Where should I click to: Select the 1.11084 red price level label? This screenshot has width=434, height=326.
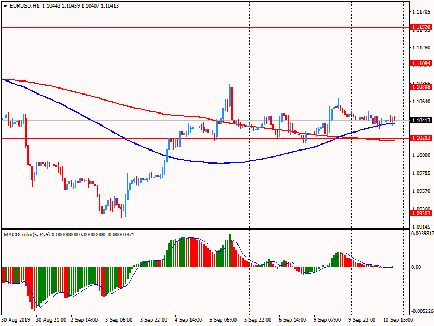click(421, 64)
